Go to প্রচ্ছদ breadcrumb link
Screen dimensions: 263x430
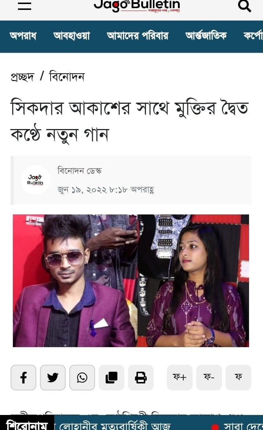pos(22,77)
